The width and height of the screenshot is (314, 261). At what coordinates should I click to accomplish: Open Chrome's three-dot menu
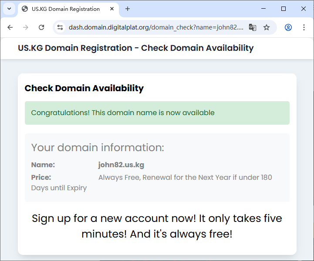coord(304,27)
